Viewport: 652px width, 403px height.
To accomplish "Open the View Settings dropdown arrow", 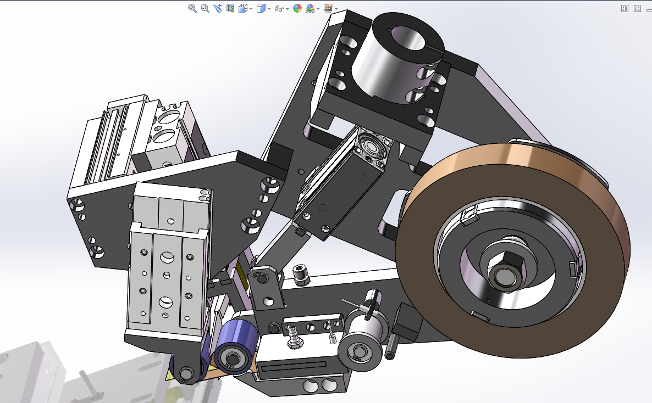I will 336,9.
